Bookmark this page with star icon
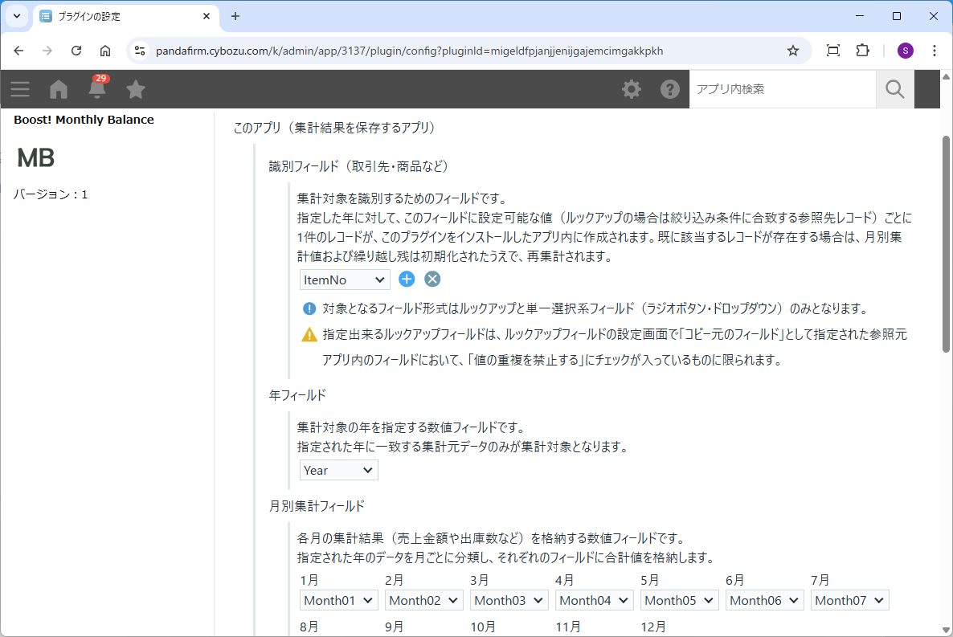 (x=793, y=51)
